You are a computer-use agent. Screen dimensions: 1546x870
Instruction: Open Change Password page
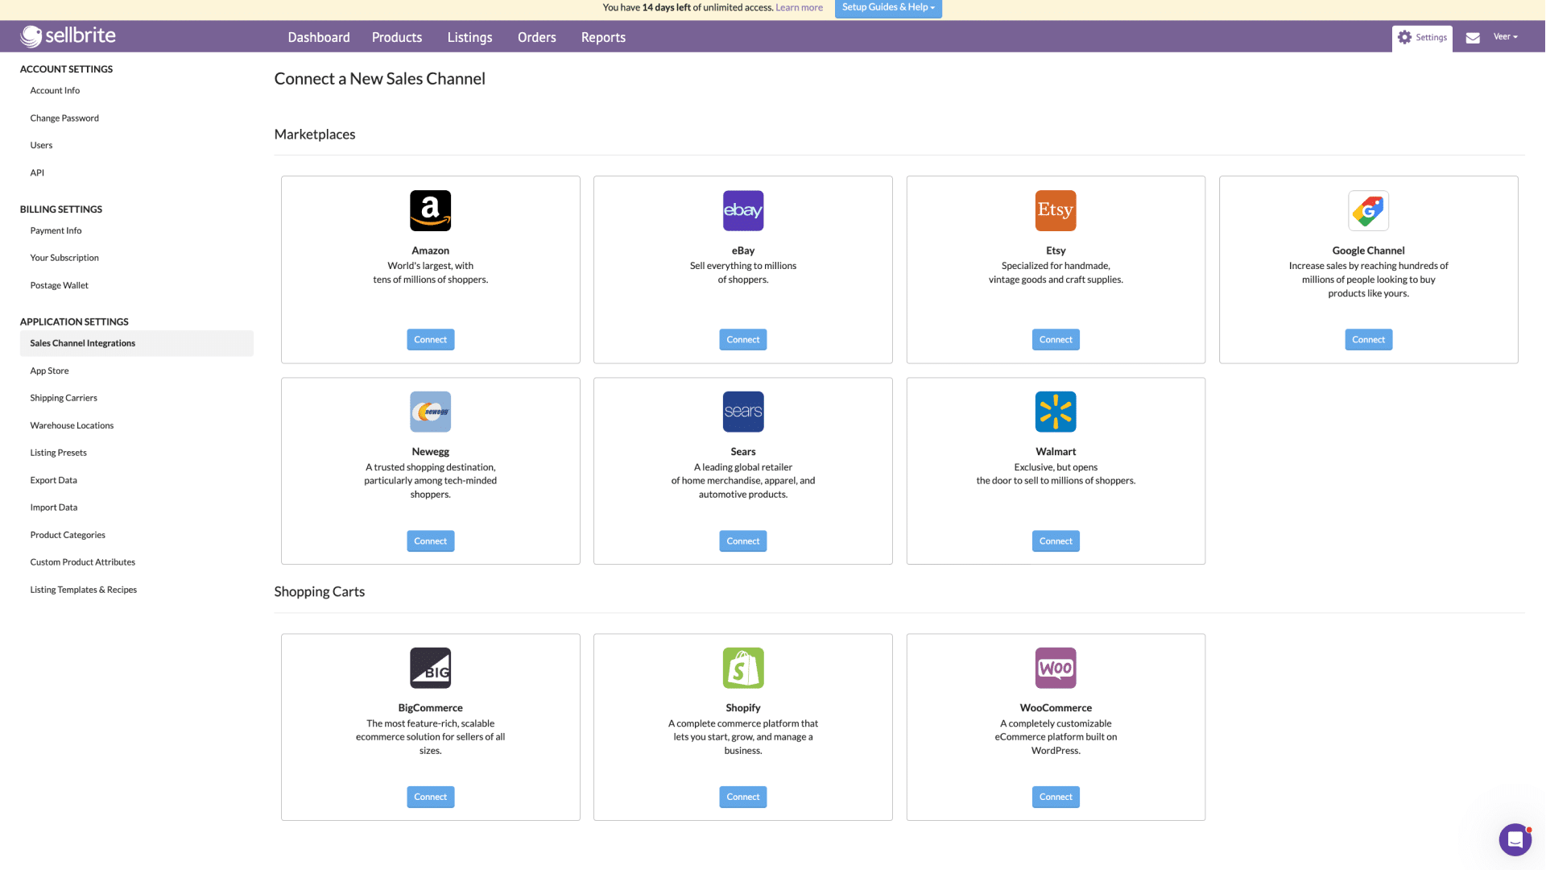click(64, 118)
